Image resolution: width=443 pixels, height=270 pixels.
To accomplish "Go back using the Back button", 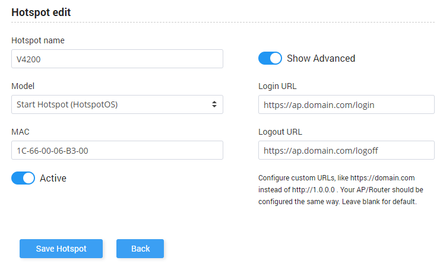I will 140,249.
